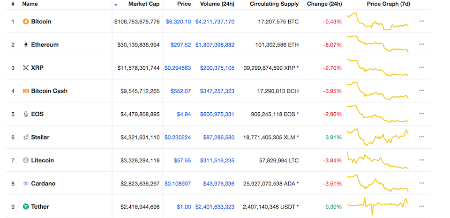Click XRP price $0.294563
This screenshot has width=450, height=218.
(178, 68)
